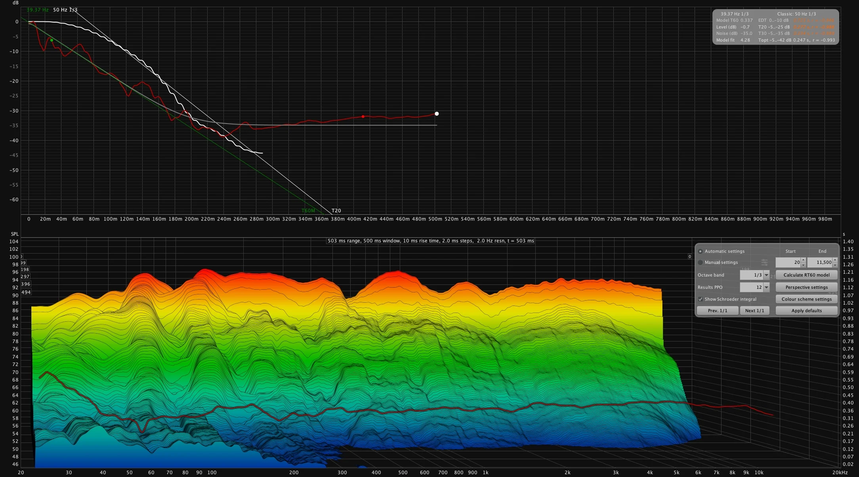Viewport: 859px width, 477px height.
Task: Click the waterfall range and window info text
Action: coord(431,241)
